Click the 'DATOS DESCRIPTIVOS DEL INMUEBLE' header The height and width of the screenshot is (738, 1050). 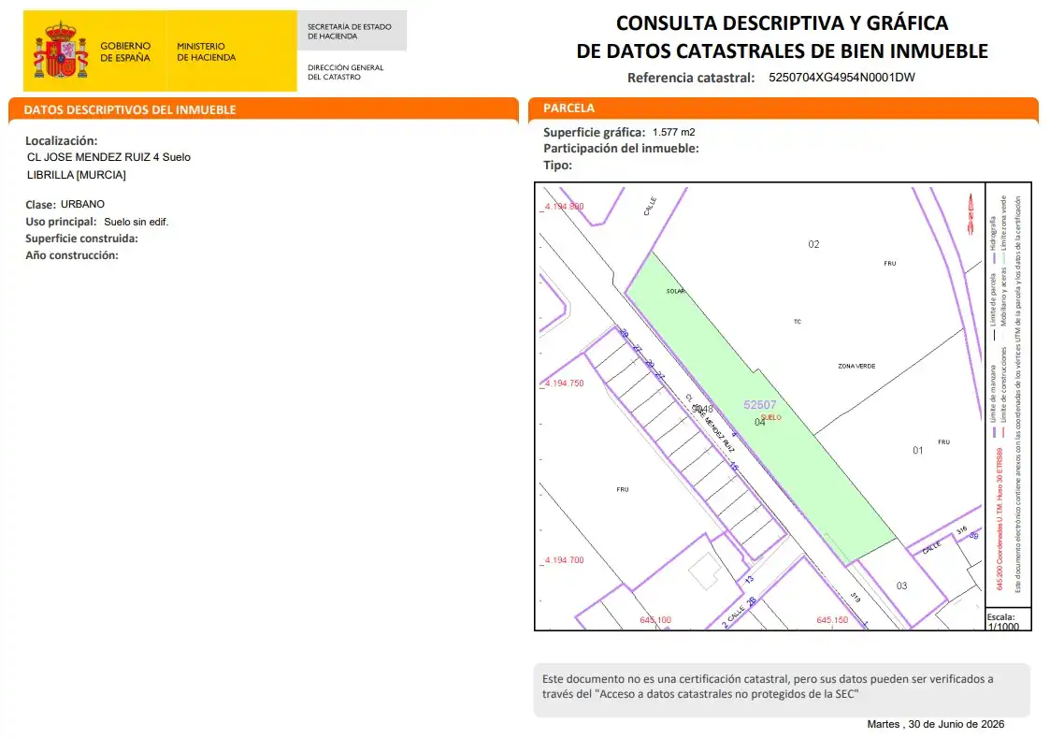tap(130, 109)
